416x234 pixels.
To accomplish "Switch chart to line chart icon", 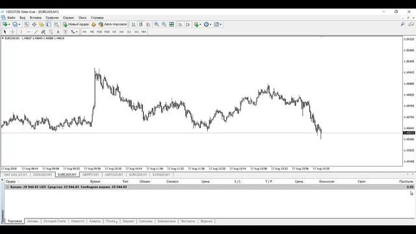I will pyautogui.click(x=148, y=25).
